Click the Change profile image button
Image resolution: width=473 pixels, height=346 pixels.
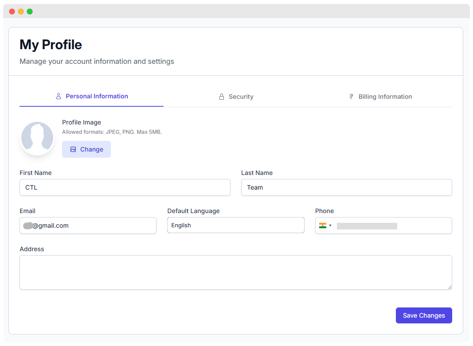(86, 149)
